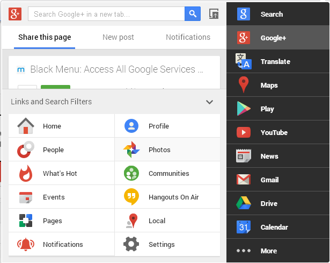Switch to the New post tab
The height and width of the screenshot is (263, 330).
(118, 37)
